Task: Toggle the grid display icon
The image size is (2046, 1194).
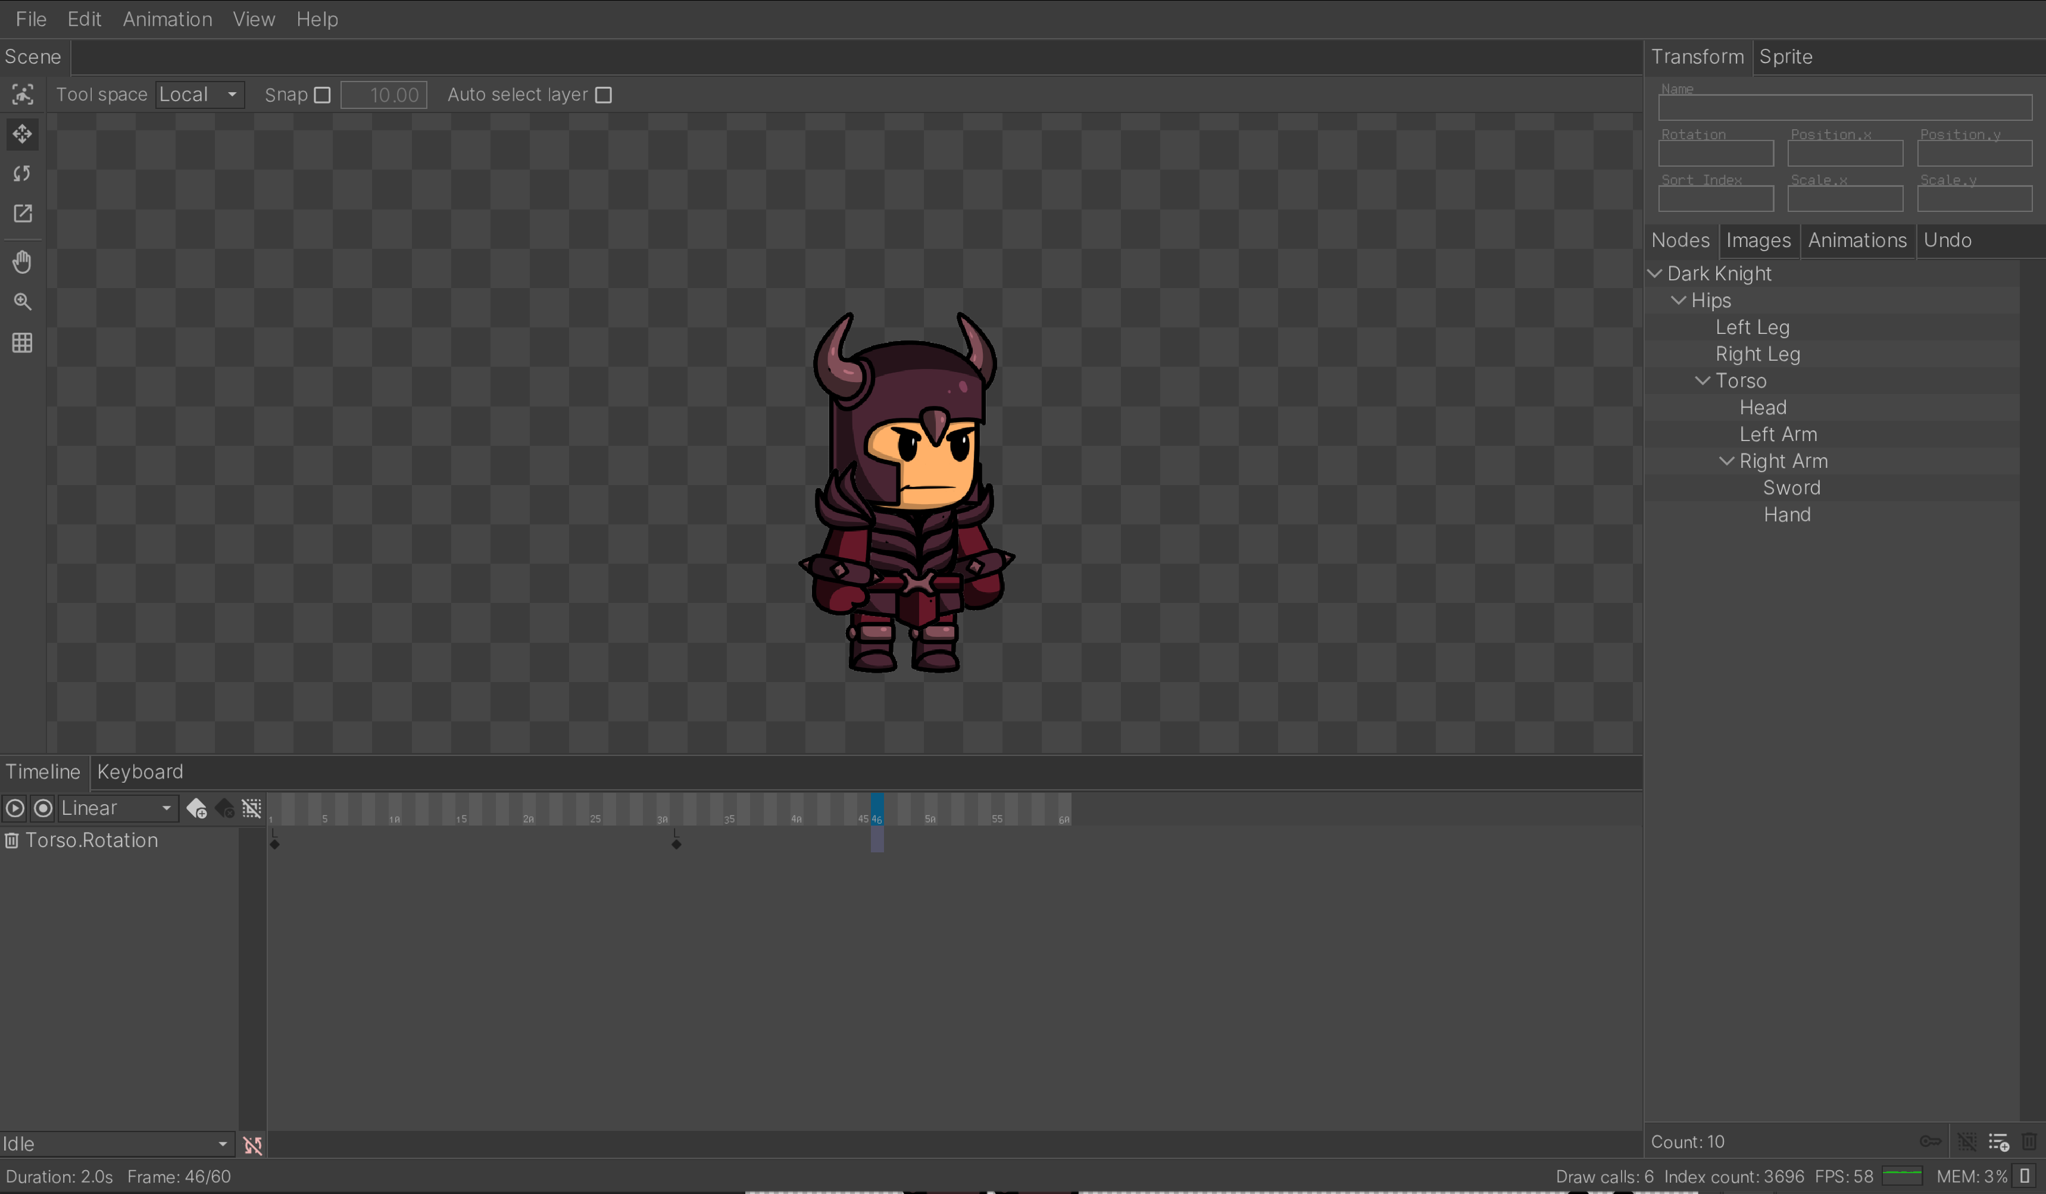Action: pos(23,342)
